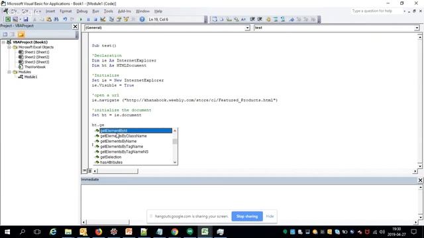This screenshot has width=424, height=238.
Task: Click Hide link in sharing notification
Action: click(x=270, y=216)
